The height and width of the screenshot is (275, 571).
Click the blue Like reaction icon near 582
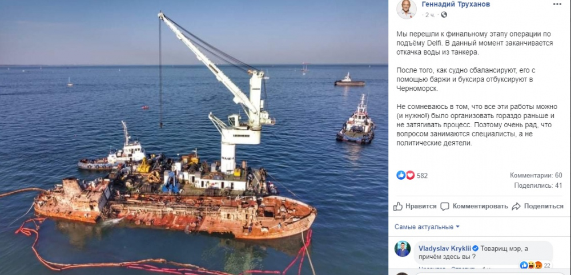401,175
